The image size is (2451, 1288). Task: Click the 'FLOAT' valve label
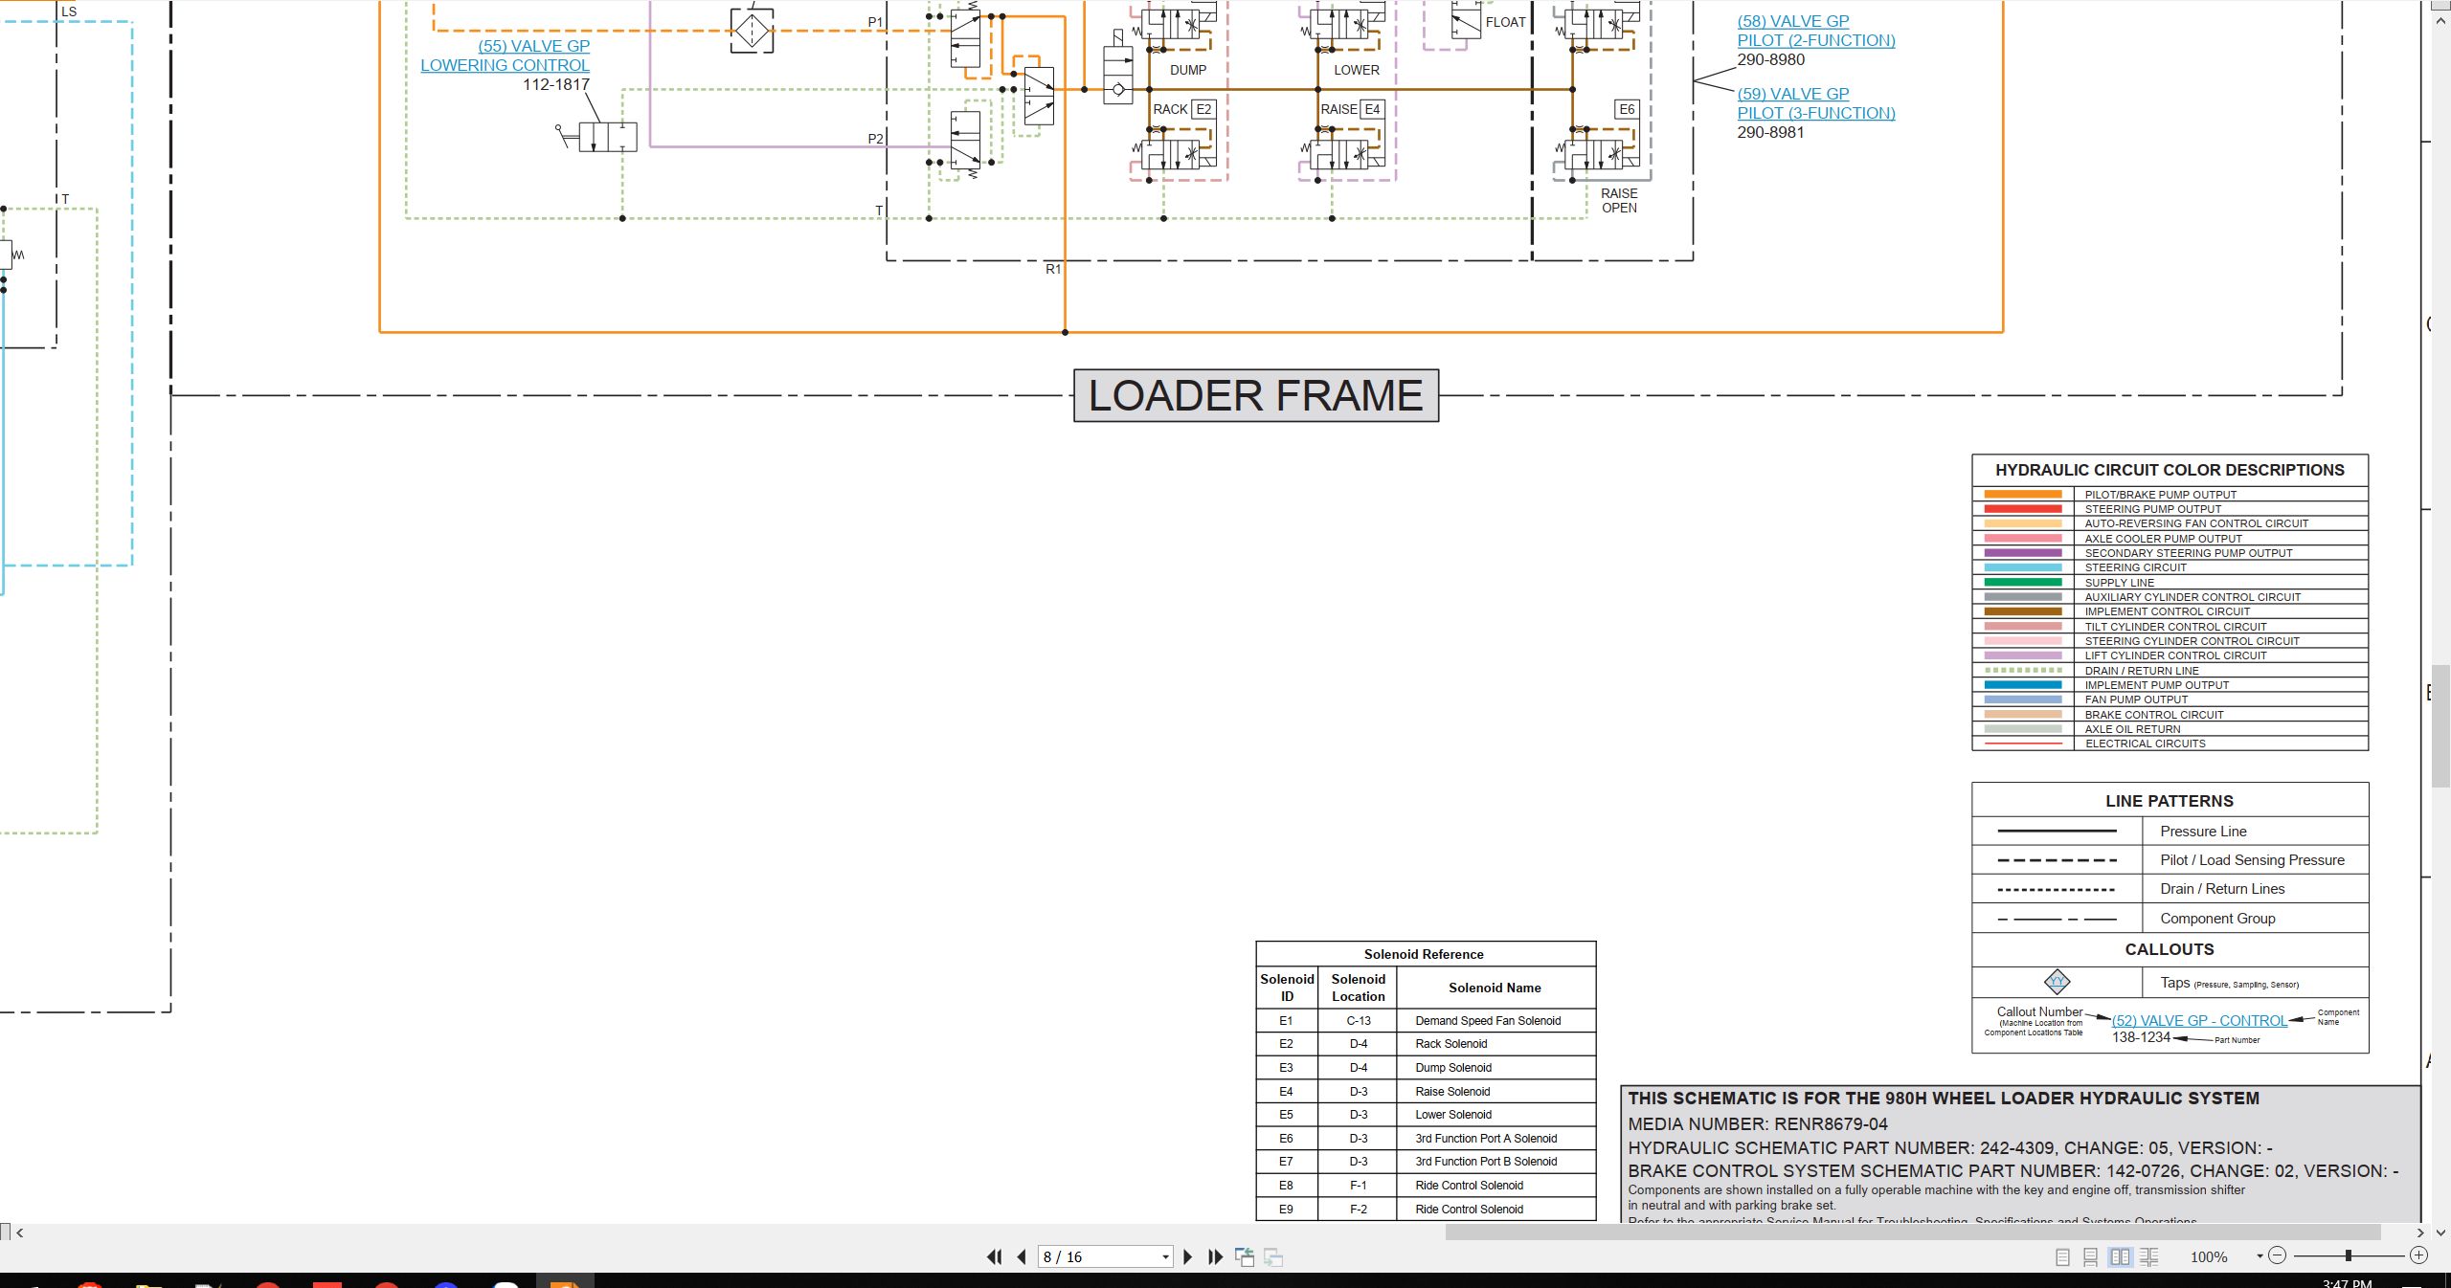point(1505,22)
